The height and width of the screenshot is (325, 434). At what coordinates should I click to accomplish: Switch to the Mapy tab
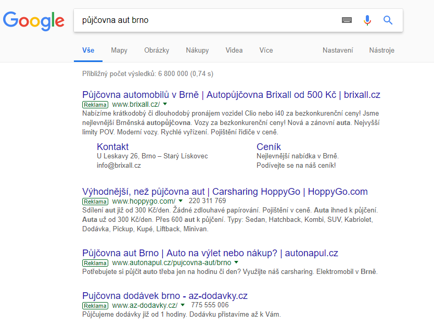coord(119,50)
